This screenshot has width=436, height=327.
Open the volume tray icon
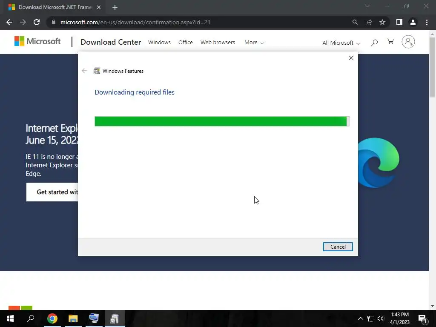(x=381, y=318)
